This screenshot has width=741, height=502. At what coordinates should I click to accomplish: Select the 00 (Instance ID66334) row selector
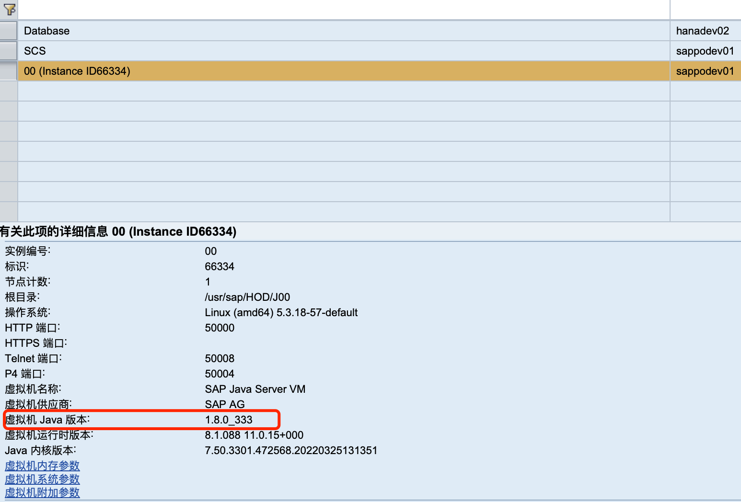coord(9,71)
